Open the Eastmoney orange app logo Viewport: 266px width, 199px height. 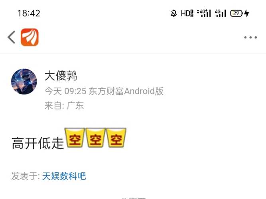30,37
